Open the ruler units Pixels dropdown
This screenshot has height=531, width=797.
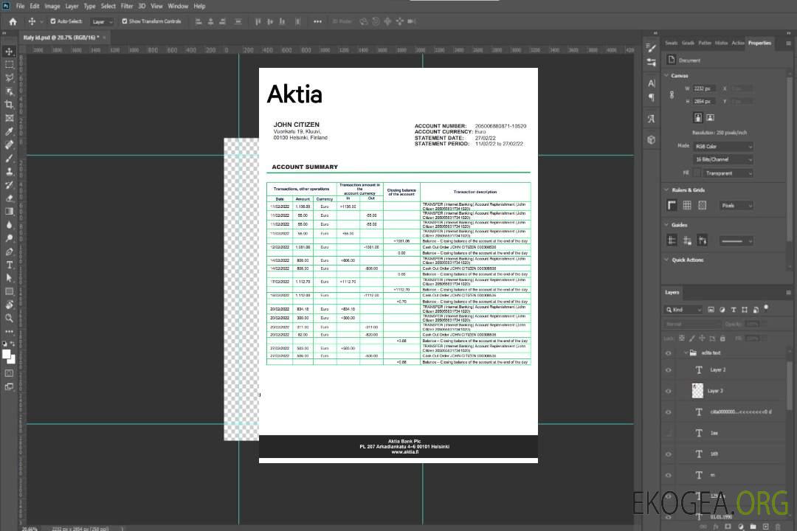click(x=736, y=205)
